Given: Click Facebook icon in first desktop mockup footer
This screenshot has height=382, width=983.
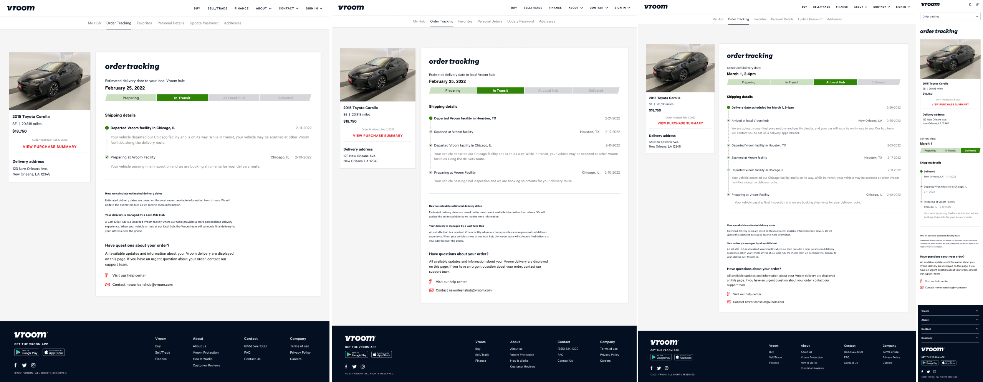Looking at the screenshot, I should (15, 366).
